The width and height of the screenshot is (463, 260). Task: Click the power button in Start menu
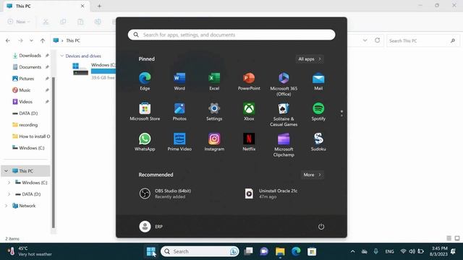(321, 226)
